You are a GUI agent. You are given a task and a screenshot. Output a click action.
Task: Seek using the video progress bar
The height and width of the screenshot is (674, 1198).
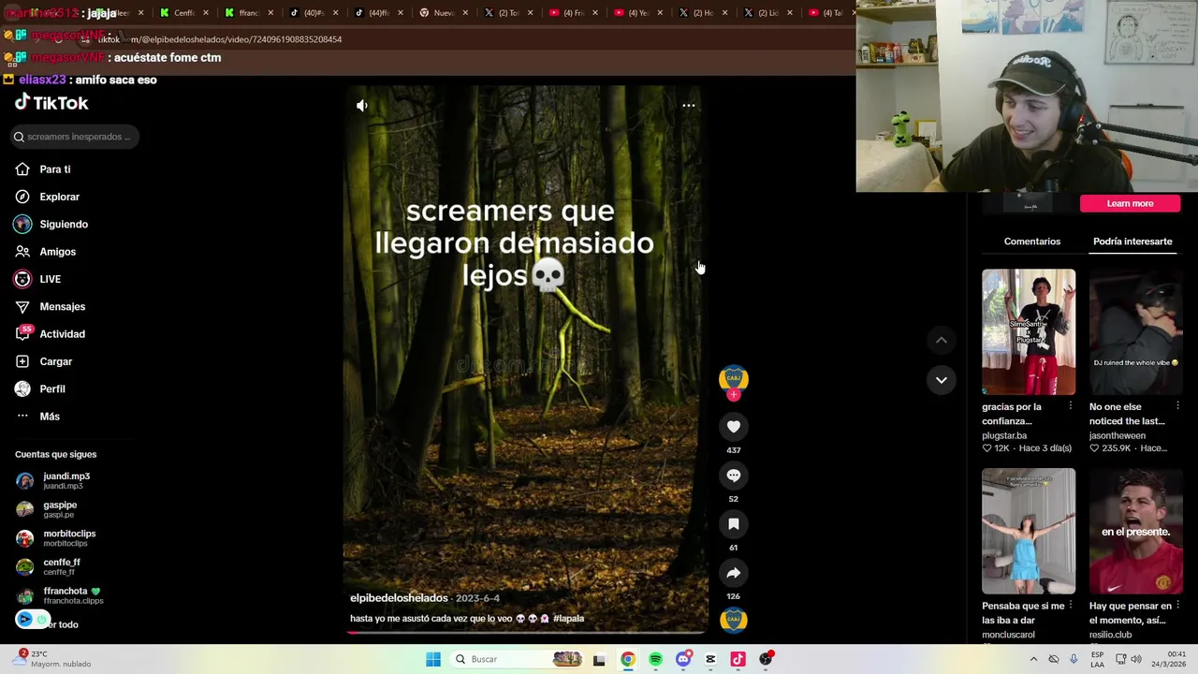pos(526,632)
